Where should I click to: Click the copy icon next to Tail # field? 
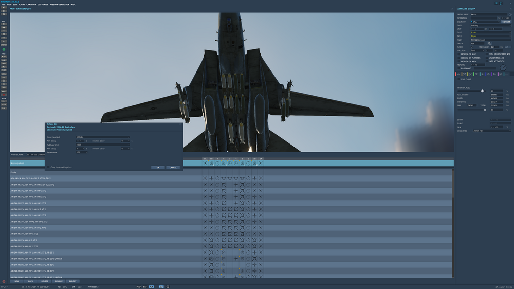pyautogui.click(x=489, y=43)
